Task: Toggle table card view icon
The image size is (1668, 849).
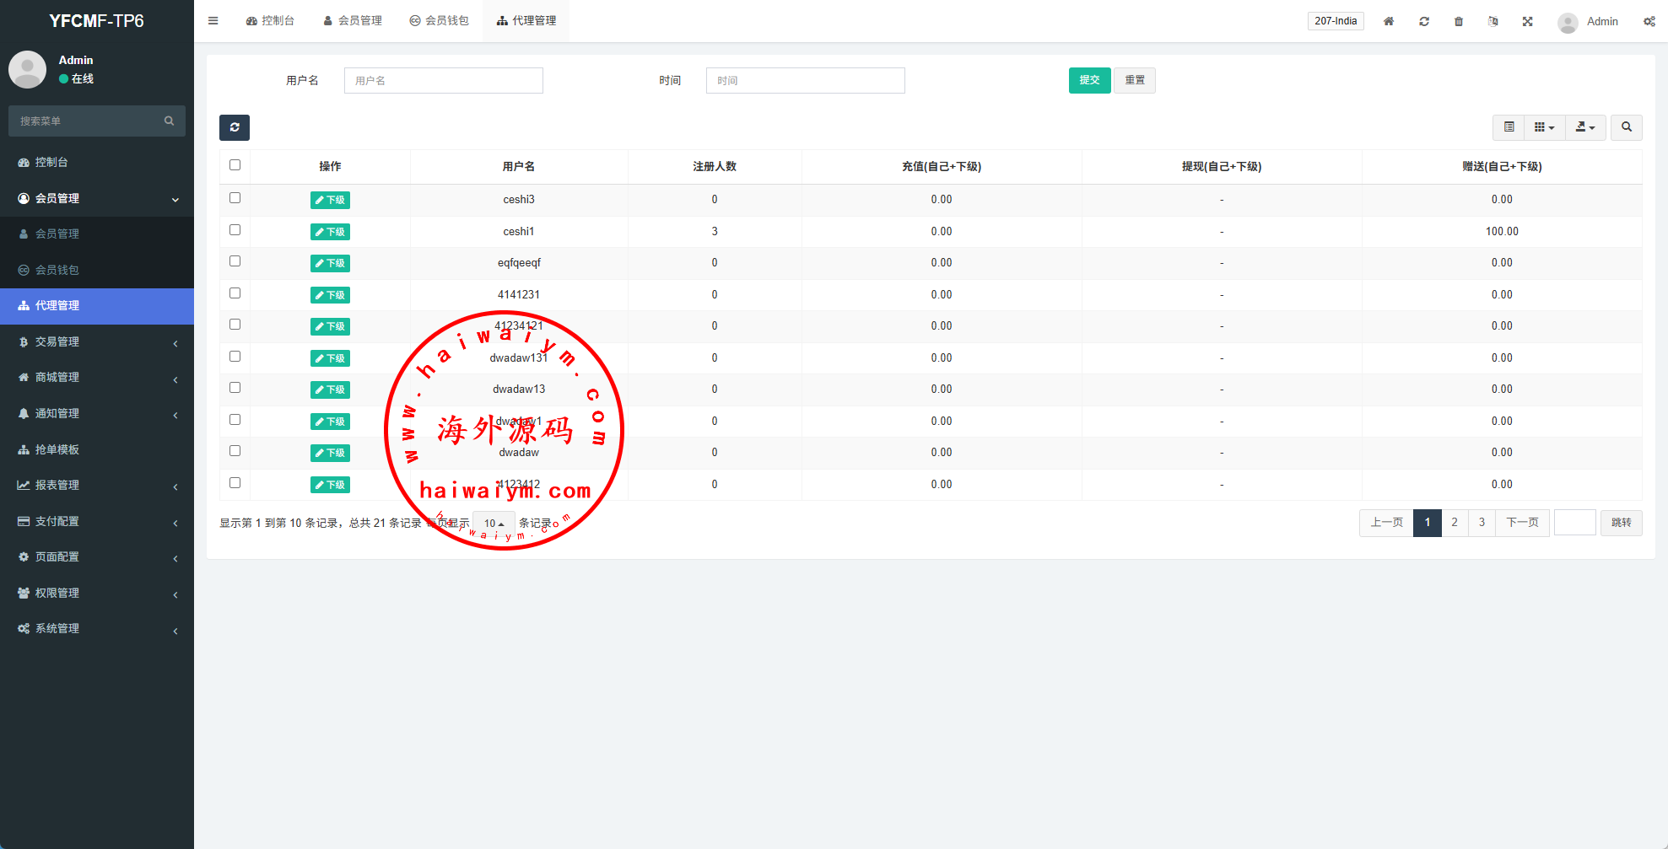Action: [x=1509, y=127]
